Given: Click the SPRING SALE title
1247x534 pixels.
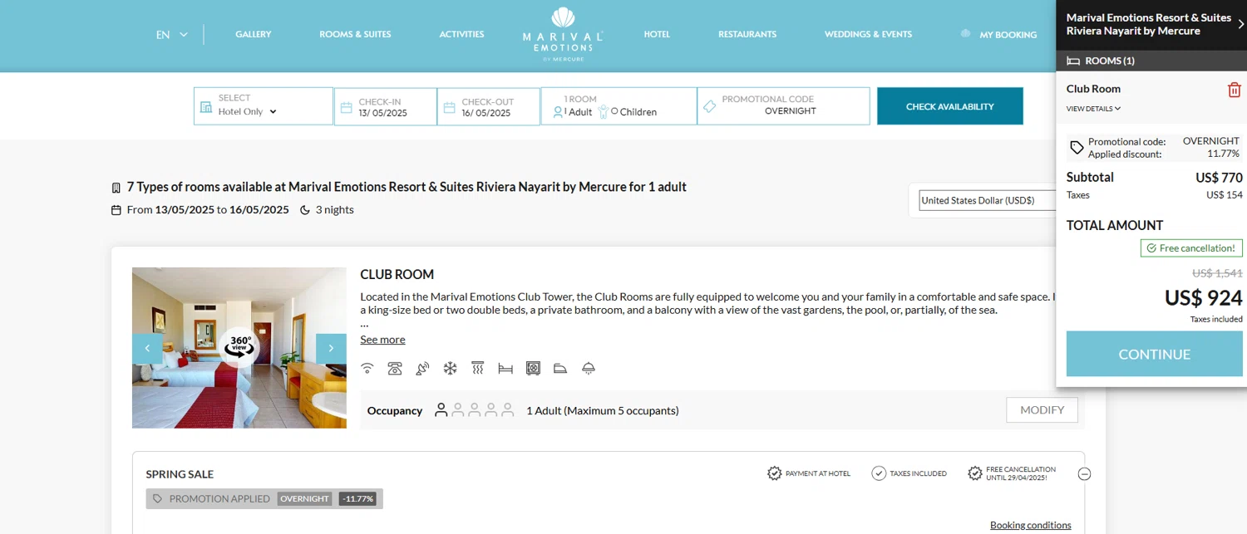Looking at the screenshot, I should [180, 474].
